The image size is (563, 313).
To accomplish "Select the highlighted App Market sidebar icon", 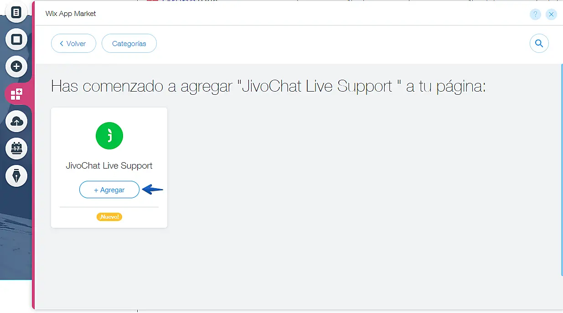I will (x=16, y=94).
